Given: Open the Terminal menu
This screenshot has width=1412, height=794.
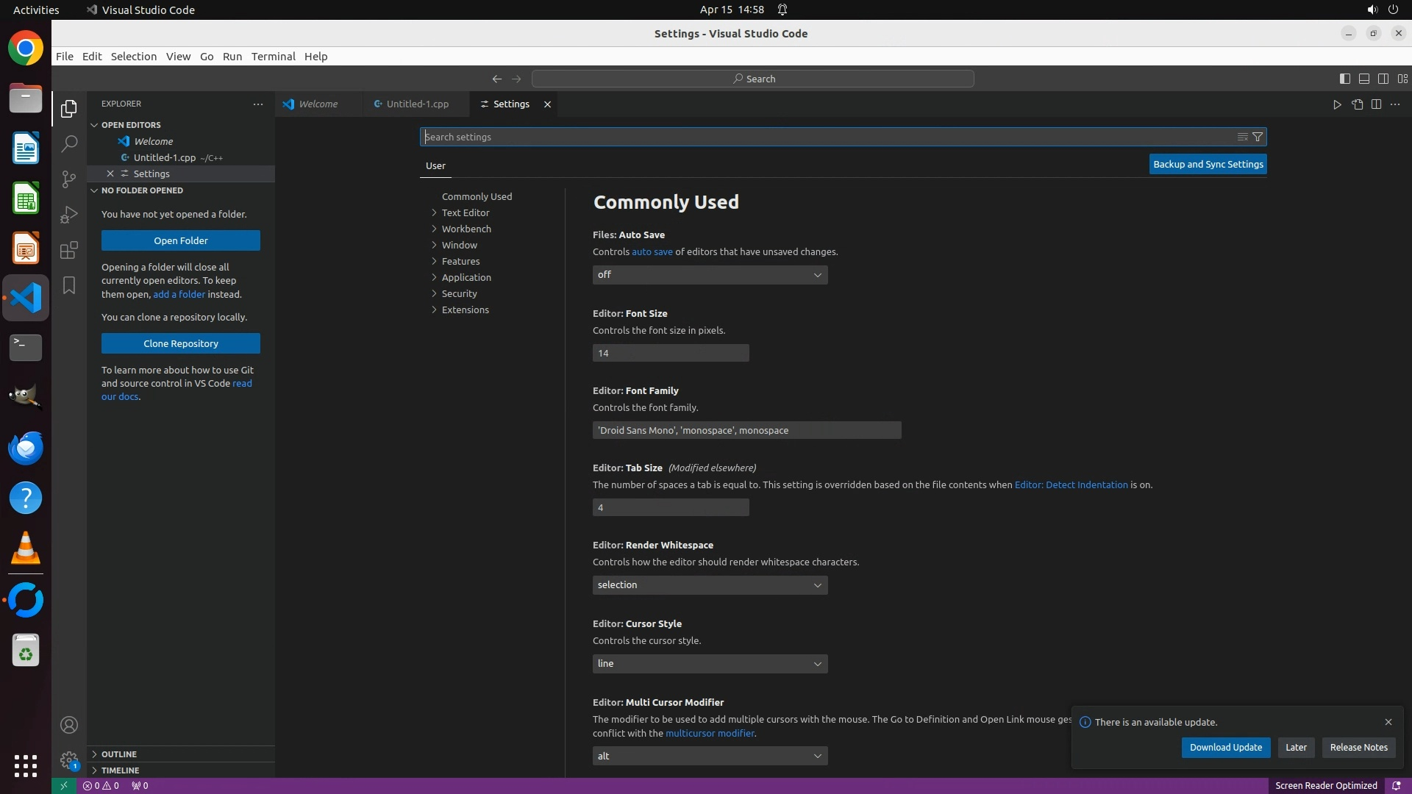Looking at the screenshot, I should click(273, 57).
